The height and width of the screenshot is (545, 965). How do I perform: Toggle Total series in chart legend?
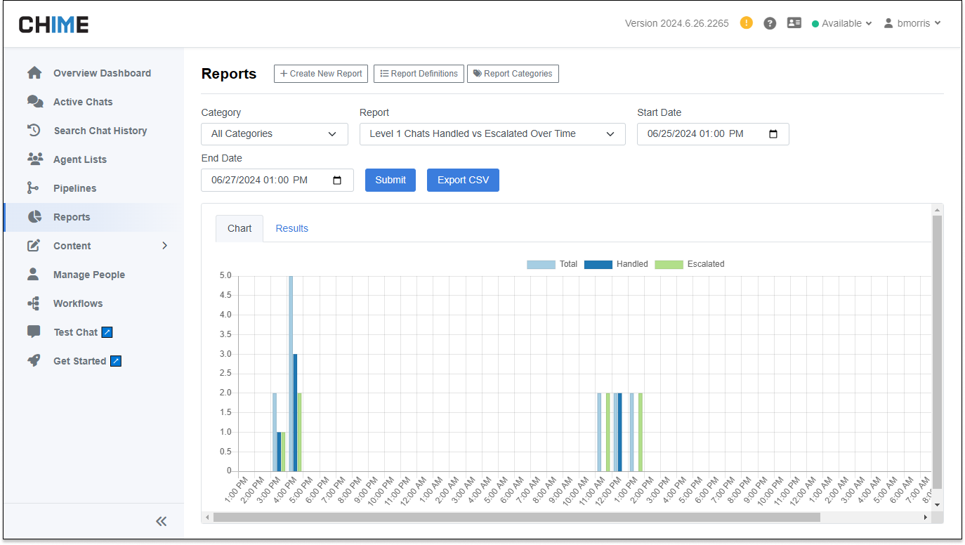tap(552, 264)
